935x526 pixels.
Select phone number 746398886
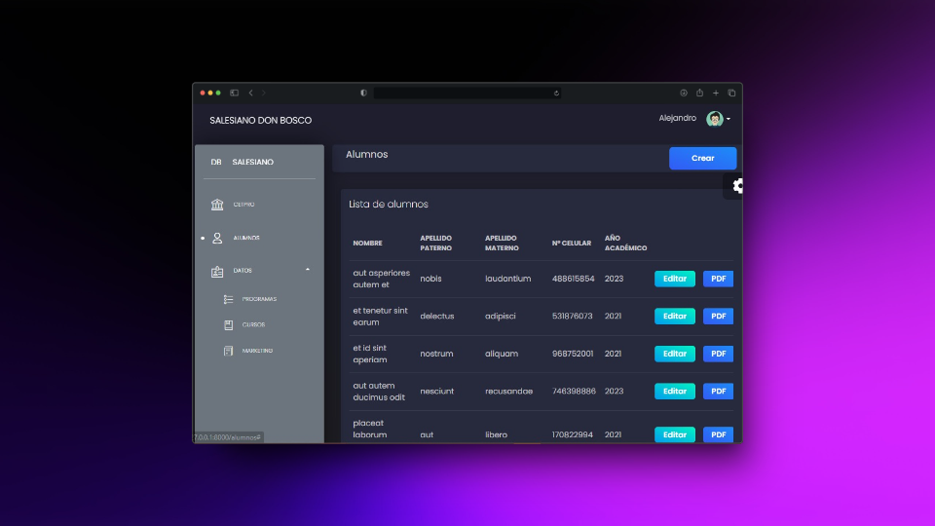[574, 392]
